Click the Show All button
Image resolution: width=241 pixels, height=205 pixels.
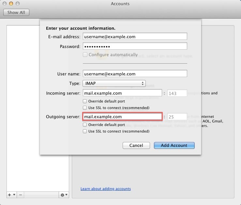click(x=16, y=12)
